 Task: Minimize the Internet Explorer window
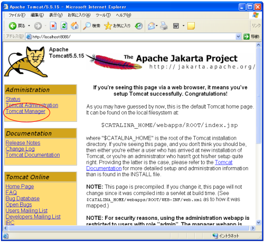click(x=242, y=7)
